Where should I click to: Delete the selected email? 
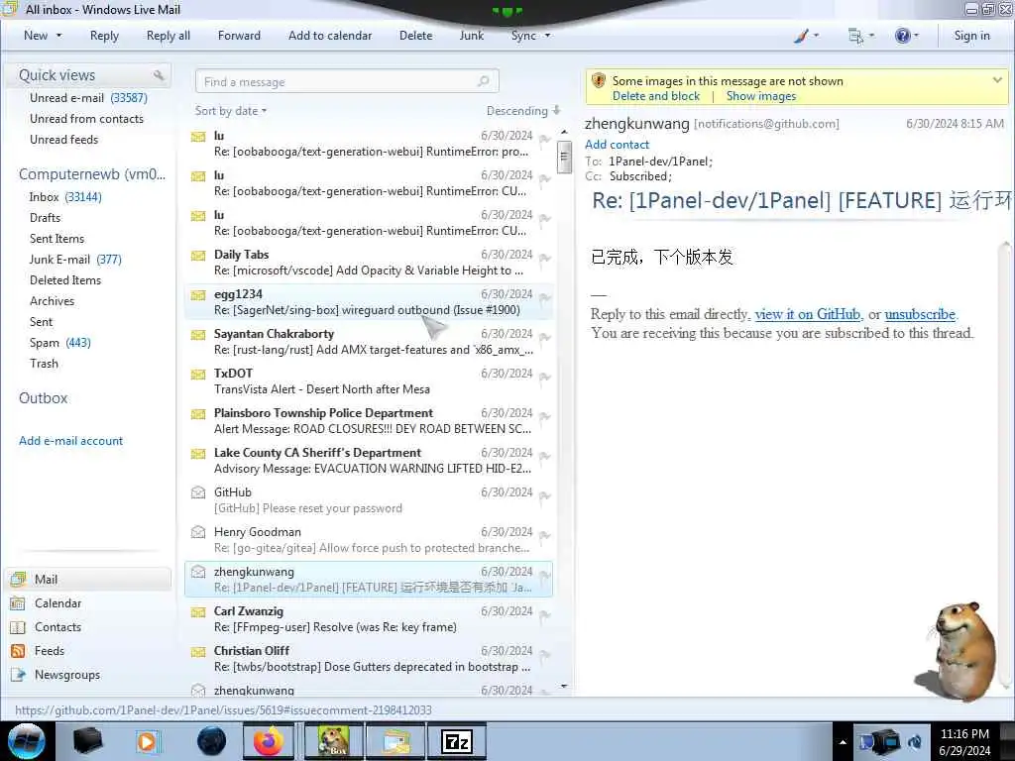pos(415,36)
